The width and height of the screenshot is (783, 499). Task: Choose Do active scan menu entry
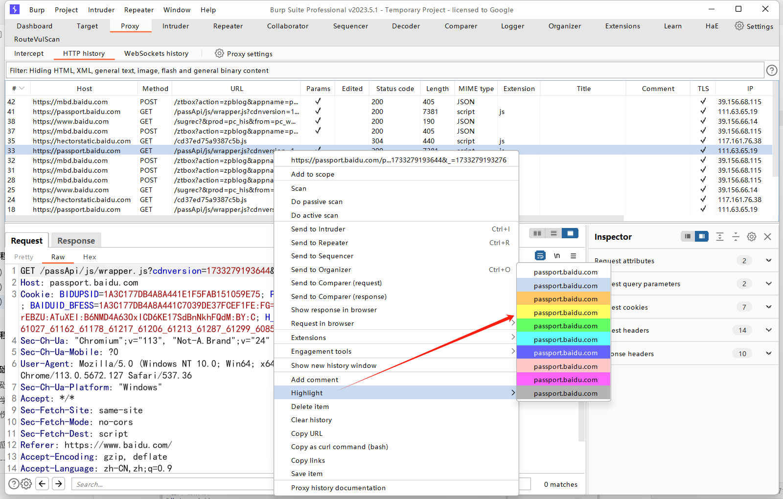[x=396, y=215]
